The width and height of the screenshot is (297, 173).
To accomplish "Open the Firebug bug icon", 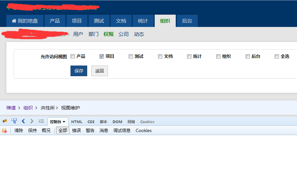I will (x=5, y=121).
